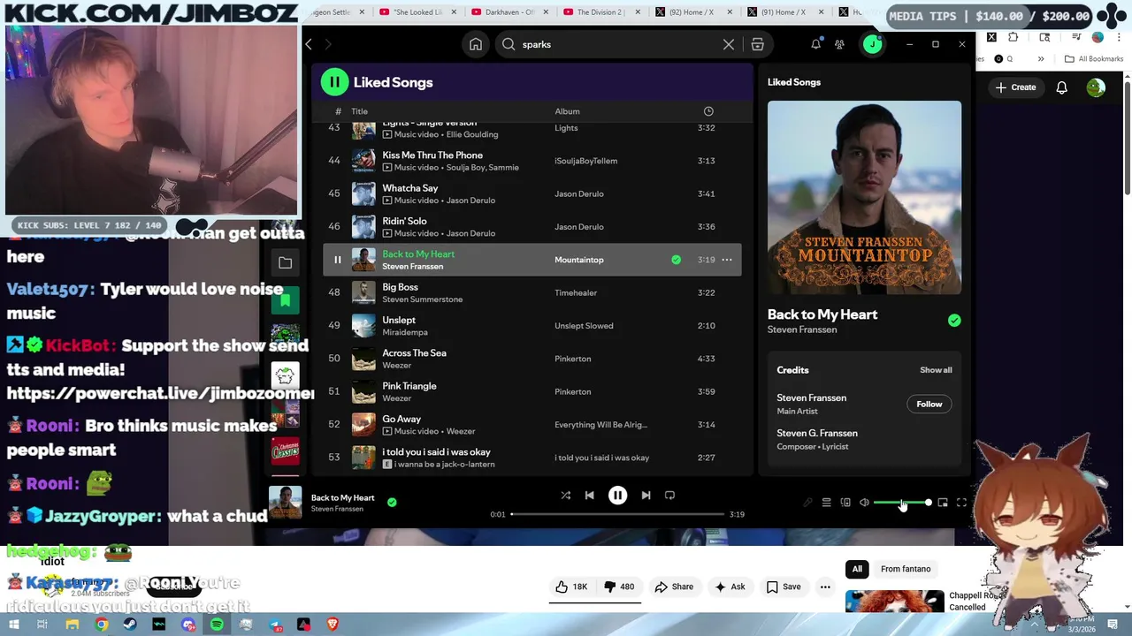The image size is (1132, 636).
Task: Switch to '(91) Home / X' browser tab
Action: [x=787, y=12]
